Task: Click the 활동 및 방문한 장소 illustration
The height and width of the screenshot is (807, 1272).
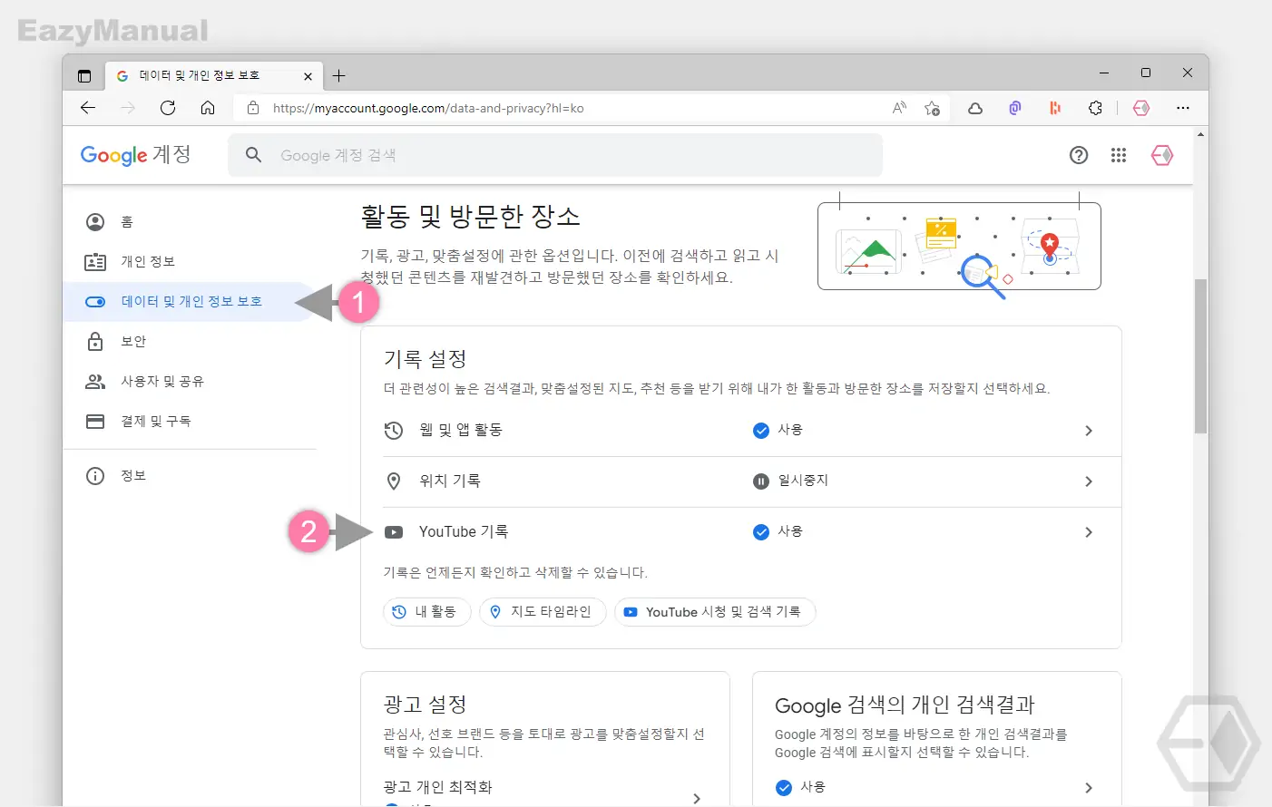Action: tap(959, 246)
